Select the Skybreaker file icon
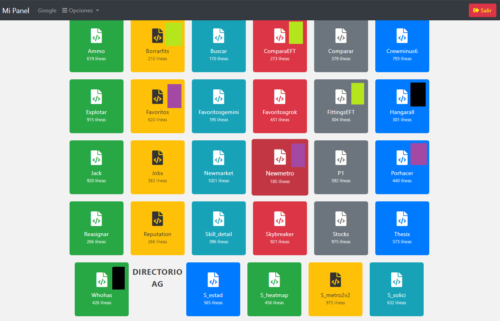Viewport: 500px width, 321px height. 280,219
